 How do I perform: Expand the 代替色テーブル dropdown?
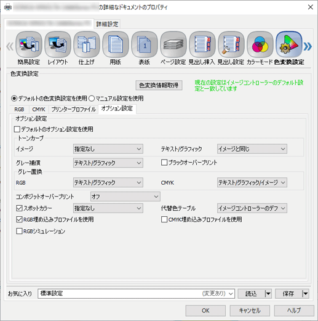click(x=252, y=208)
